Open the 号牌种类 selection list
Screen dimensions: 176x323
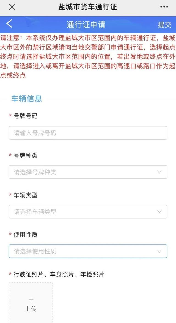click(x=88, y=172)
